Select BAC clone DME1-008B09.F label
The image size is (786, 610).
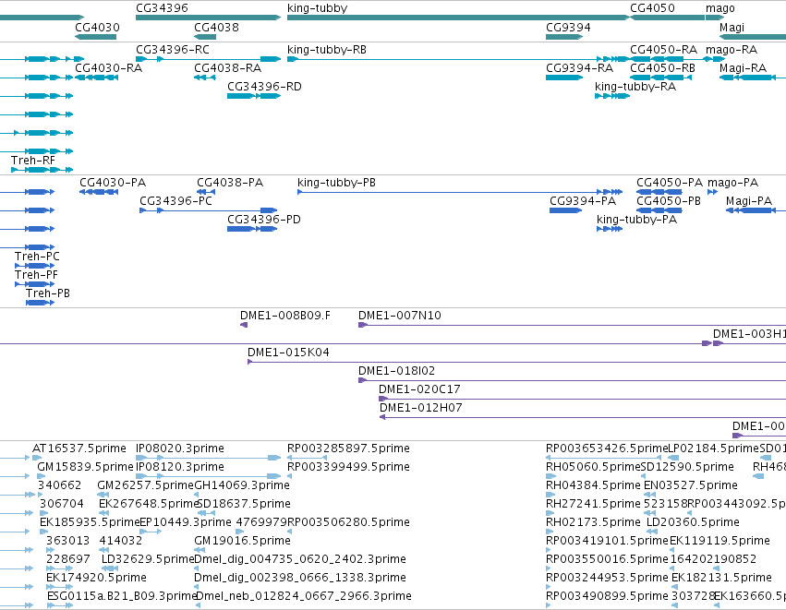coord(284,316)
